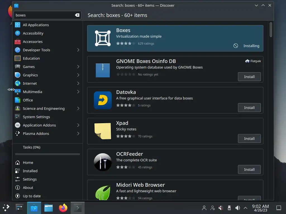Click the Office category icon
Image resolution: width=286 pixels, height=214 pixels.
[x=18, y=100]
